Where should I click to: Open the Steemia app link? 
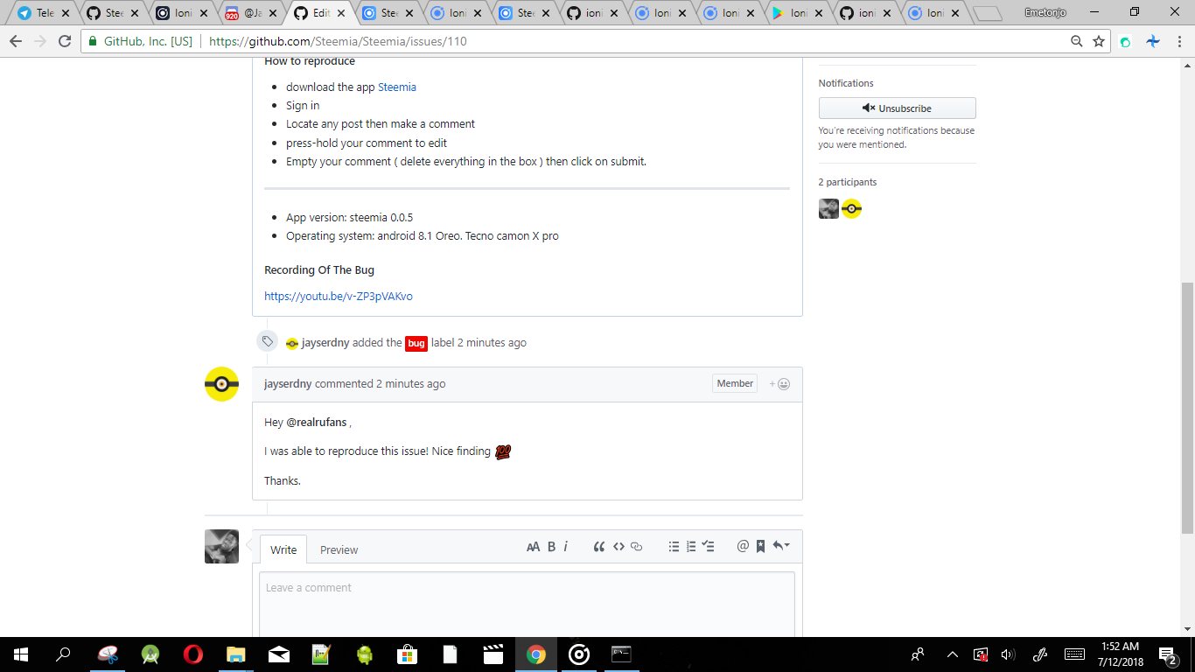click(x=397, y=87)
